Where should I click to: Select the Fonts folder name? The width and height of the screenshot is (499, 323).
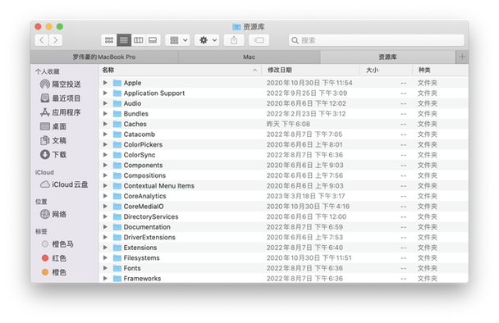point(132,268)
